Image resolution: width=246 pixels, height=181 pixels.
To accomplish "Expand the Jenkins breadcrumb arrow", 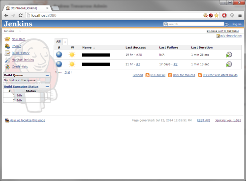I will pyautogui.click(x=20, y=31).
